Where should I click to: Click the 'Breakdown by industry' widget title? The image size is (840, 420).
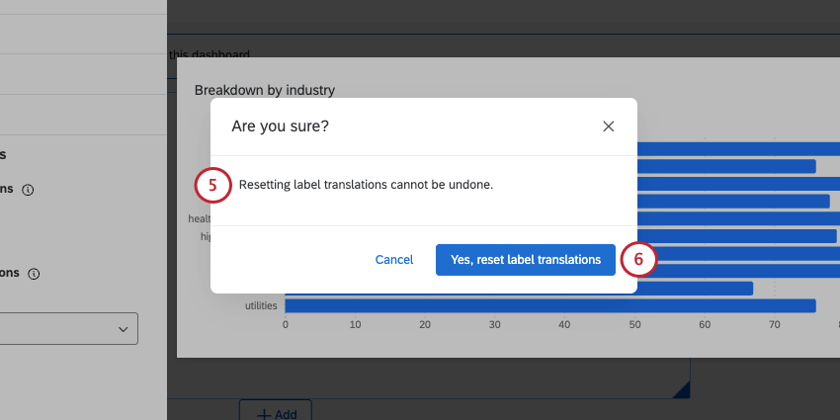[265, 90]
